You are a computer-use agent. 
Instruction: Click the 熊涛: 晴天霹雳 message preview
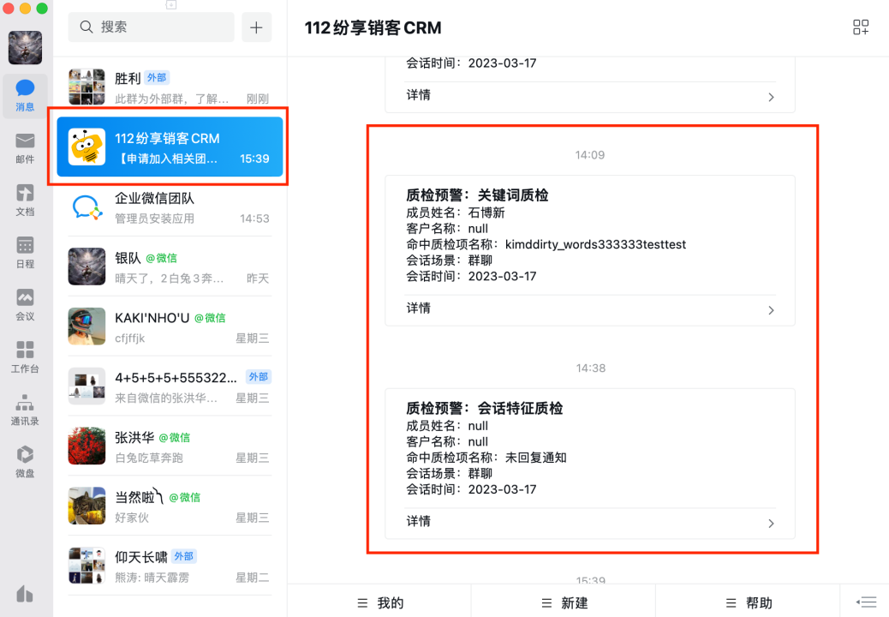click(152, 578)
